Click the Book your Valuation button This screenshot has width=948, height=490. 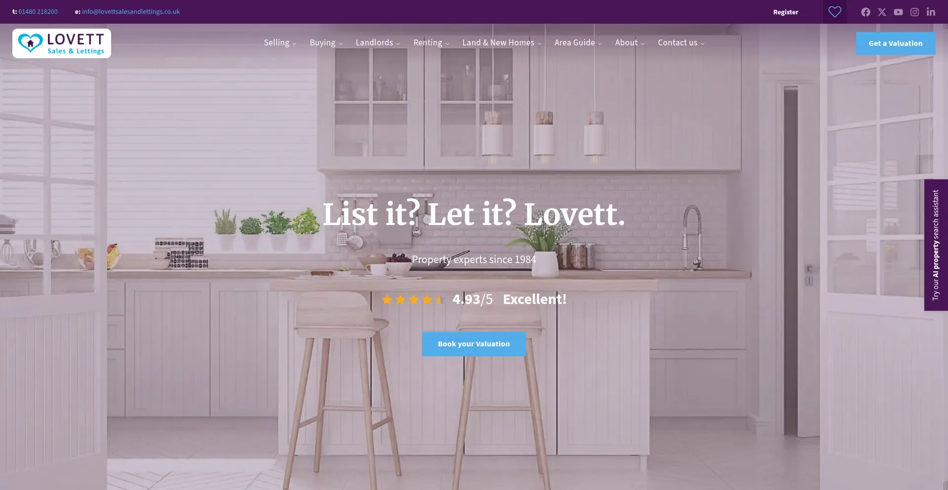(474, 344)
